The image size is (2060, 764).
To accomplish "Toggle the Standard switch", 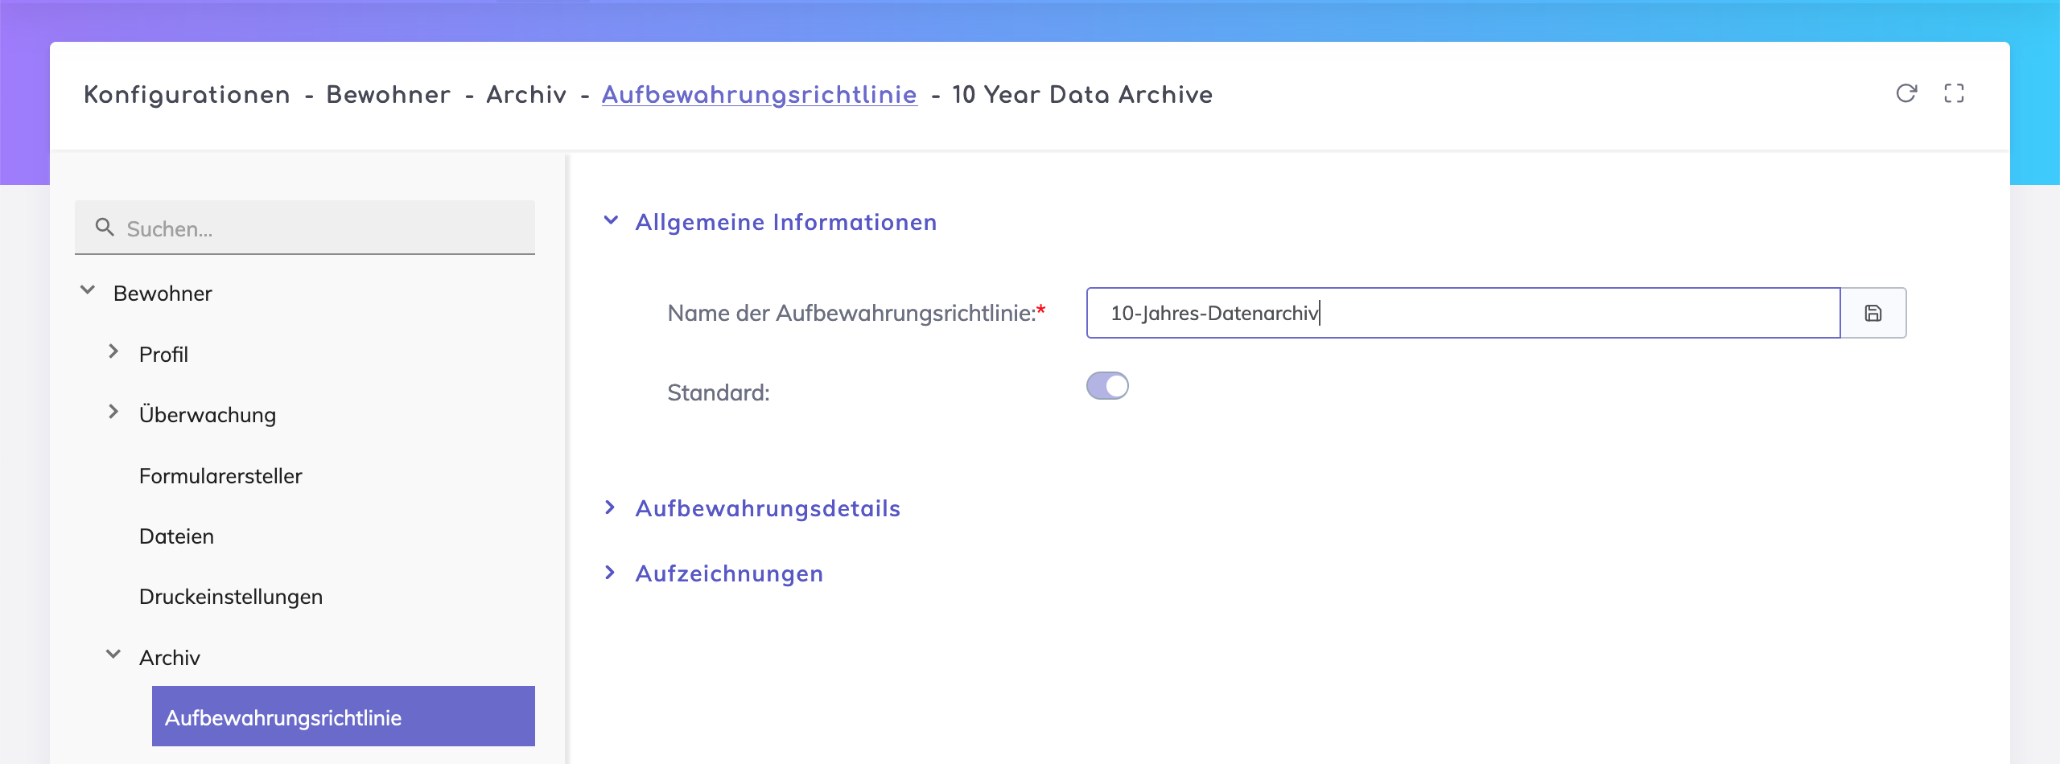I will (x=1107, y=386).
